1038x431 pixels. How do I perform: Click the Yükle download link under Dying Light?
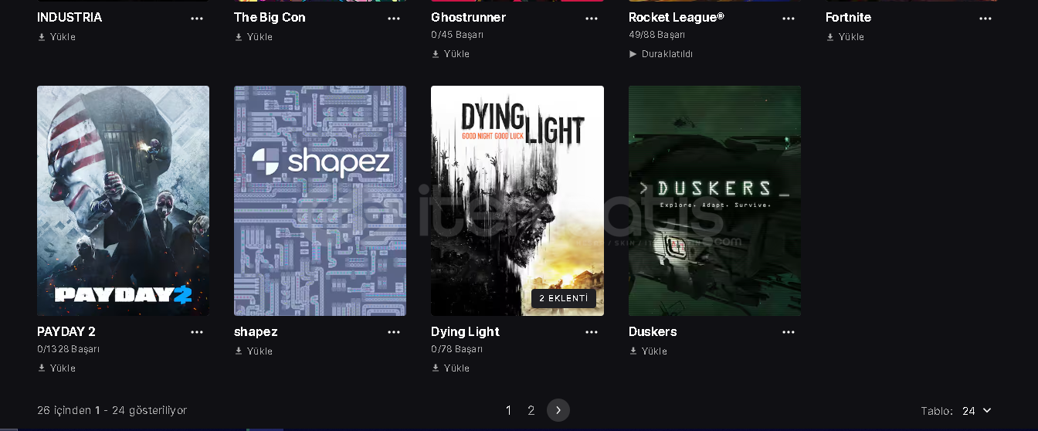[450, 368]
